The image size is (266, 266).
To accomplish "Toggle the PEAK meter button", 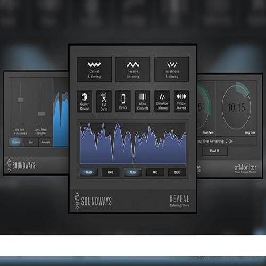I will [133, 172].
